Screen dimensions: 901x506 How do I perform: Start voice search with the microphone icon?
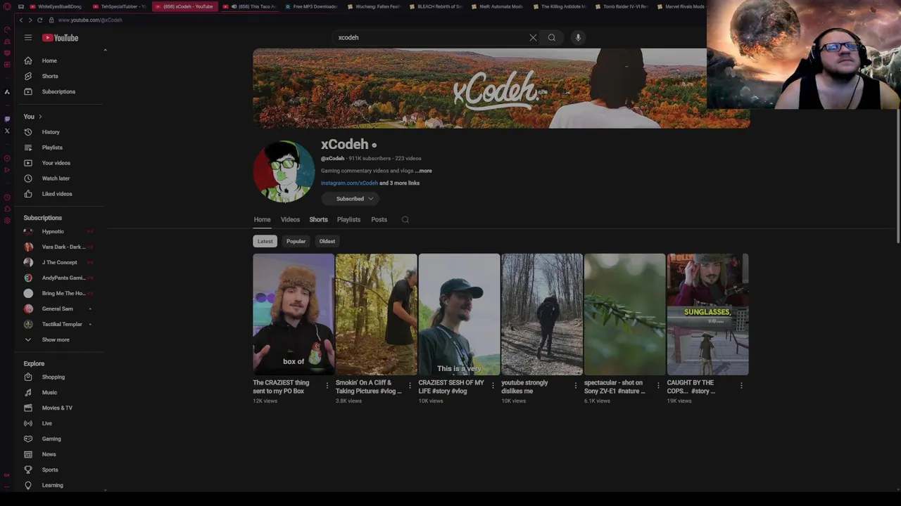(x=578, y=37)
